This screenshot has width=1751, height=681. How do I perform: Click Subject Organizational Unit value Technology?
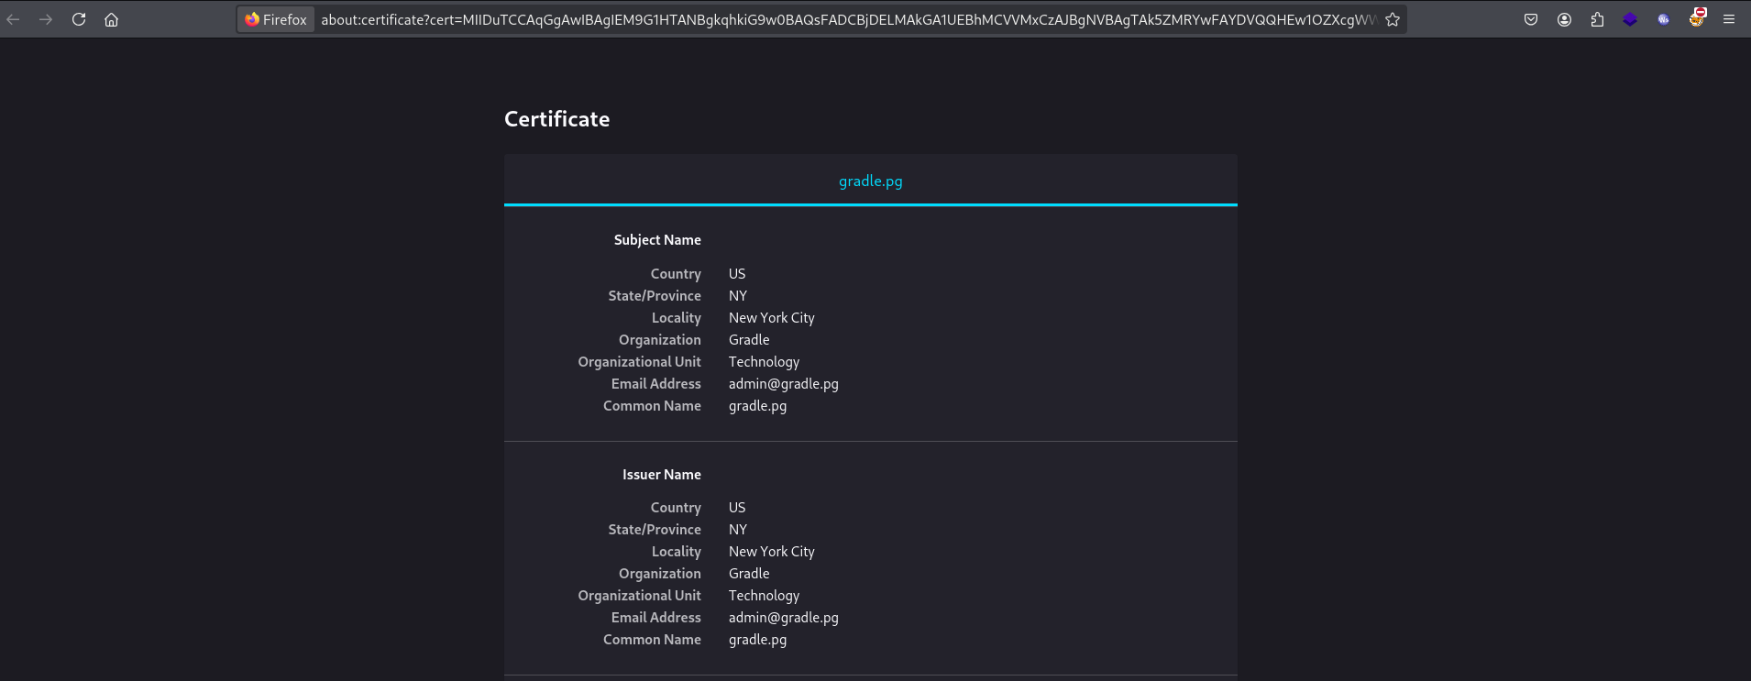(x=764, y=362)
